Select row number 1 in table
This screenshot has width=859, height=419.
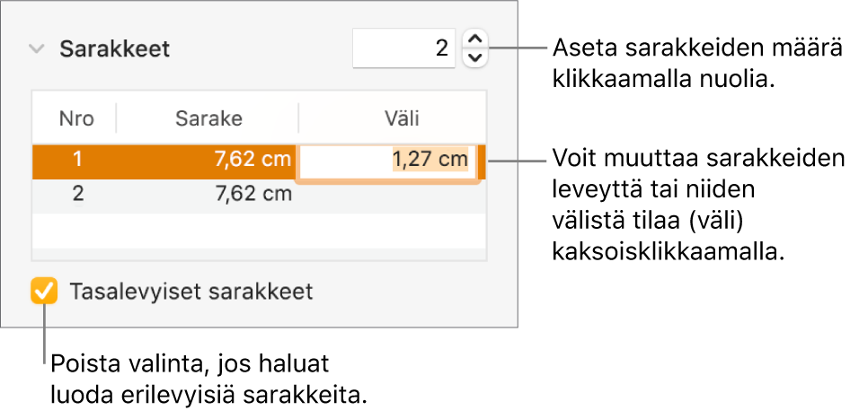click(x=77, y=161)
